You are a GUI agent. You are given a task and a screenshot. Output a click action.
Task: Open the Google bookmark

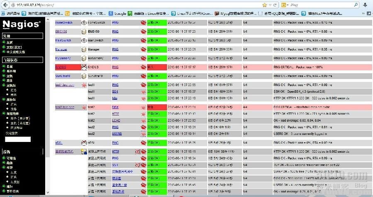pos(118,14)
